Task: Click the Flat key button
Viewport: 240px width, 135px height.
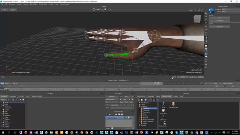Action: 126,102
